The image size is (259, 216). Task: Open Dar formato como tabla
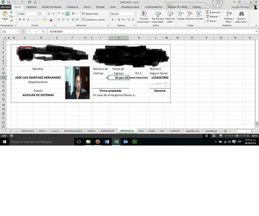click(x=158, y=17)
